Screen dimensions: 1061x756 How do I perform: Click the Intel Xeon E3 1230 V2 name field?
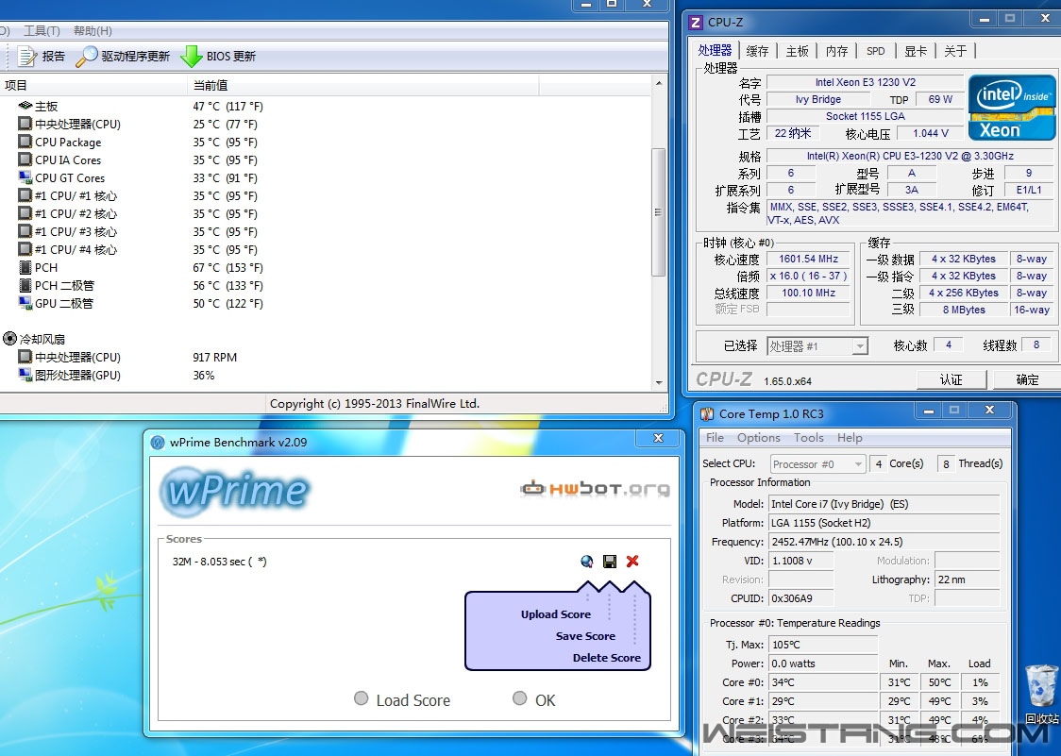[866, 82]
